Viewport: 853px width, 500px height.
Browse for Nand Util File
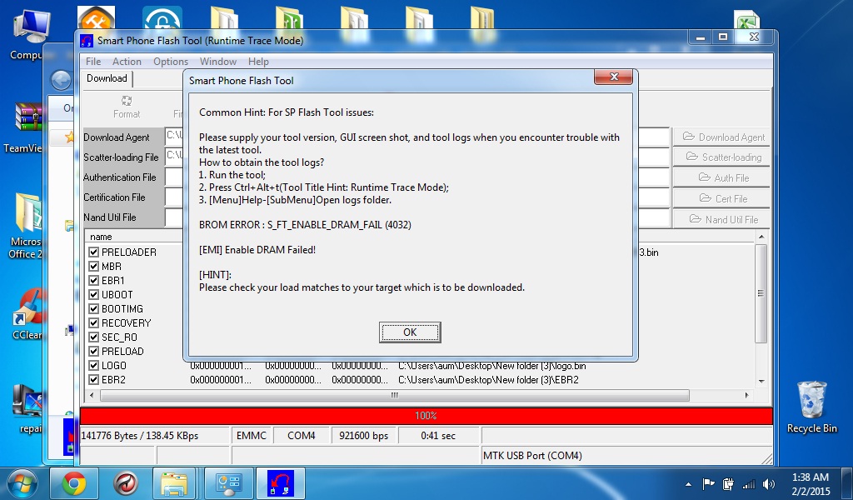tap(722, 219)
